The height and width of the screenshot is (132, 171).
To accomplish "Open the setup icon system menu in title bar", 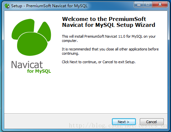I will pyautogui.click(x=7, y=6).
